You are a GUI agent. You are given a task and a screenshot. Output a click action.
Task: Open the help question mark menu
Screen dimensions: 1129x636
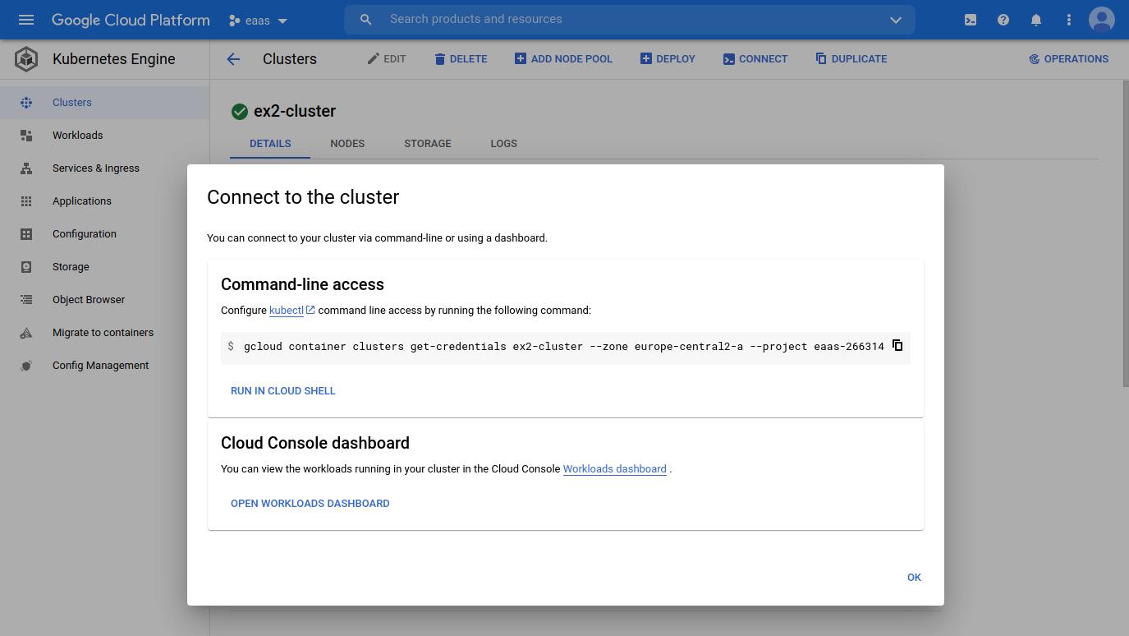point(1003,20)
